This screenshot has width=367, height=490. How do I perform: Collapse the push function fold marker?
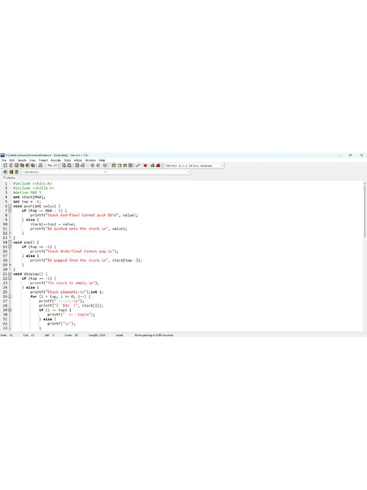coord(9,206)
